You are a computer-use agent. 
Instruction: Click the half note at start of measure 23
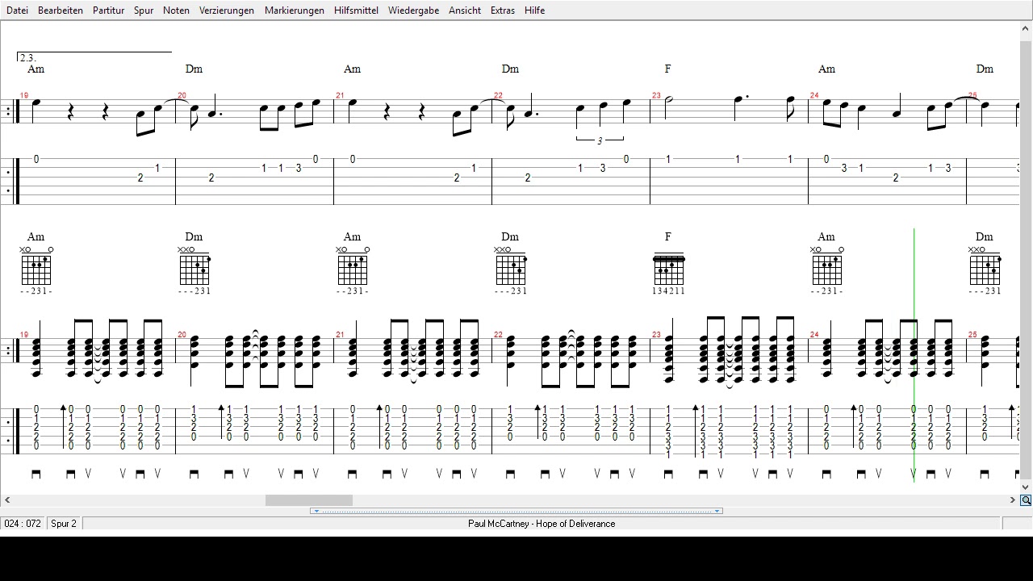click(669, 107)
